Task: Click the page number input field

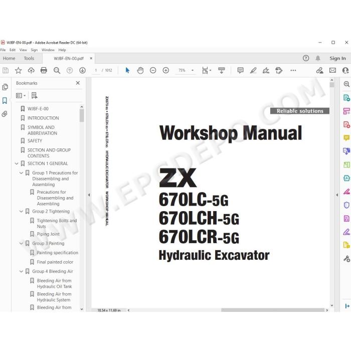Action: tap(96, 70)
